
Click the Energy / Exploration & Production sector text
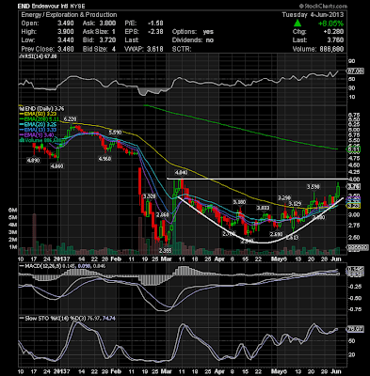pyautogui.click(x=69, y=15)
